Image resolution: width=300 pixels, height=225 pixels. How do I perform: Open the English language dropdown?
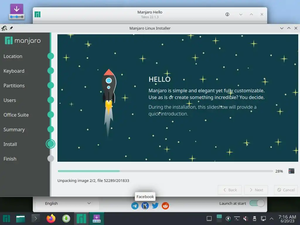pos(67,203)
